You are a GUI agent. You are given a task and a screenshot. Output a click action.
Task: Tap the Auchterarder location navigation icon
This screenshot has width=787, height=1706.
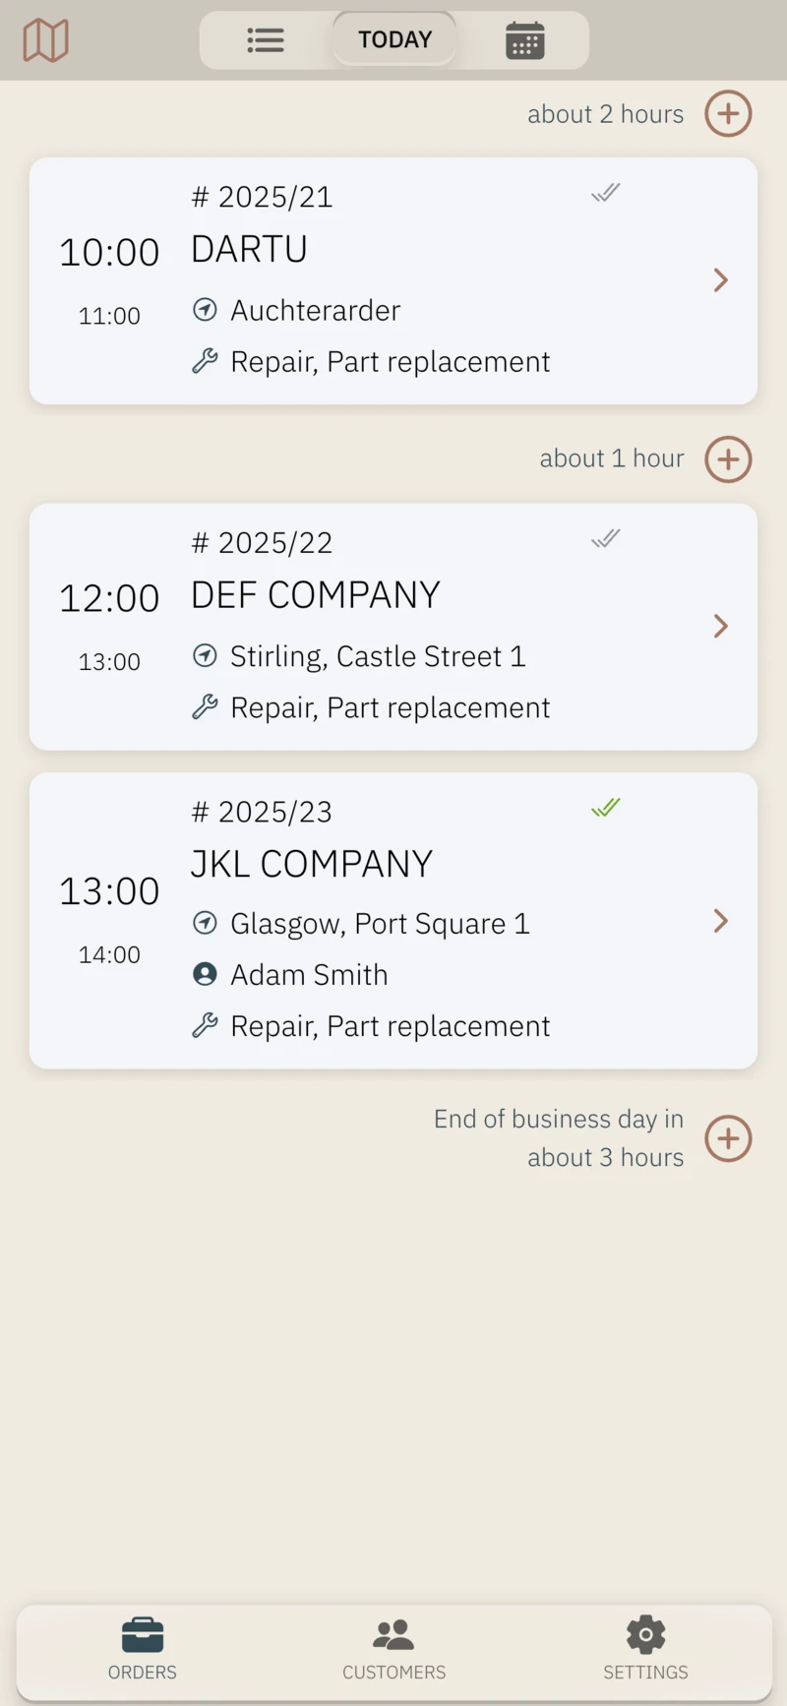(205, 310)
